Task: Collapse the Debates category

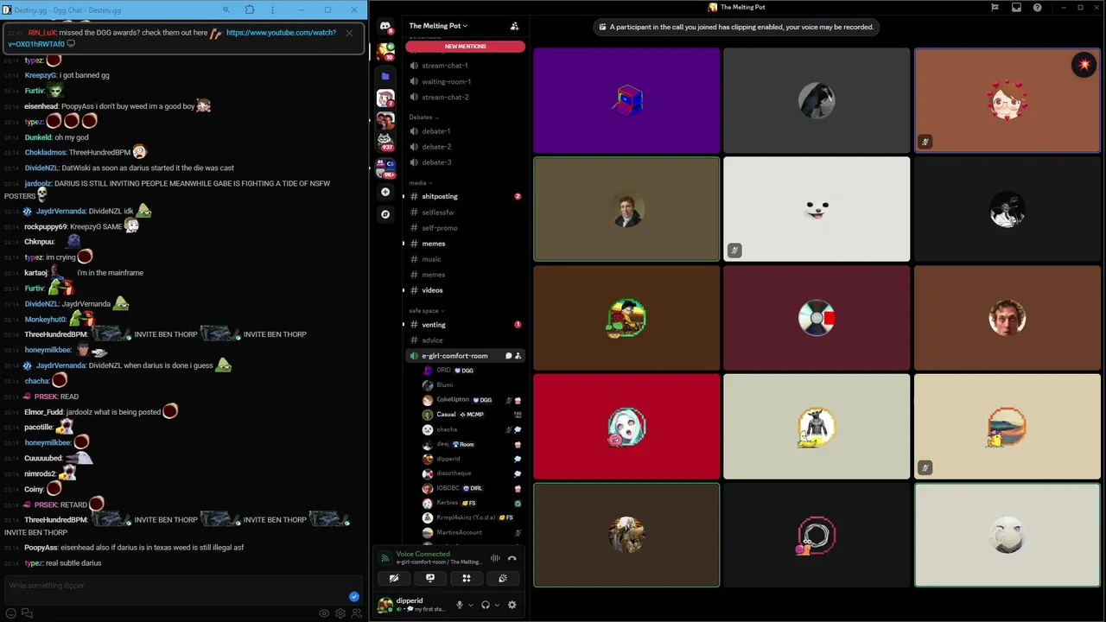Action: click(423, 117)
